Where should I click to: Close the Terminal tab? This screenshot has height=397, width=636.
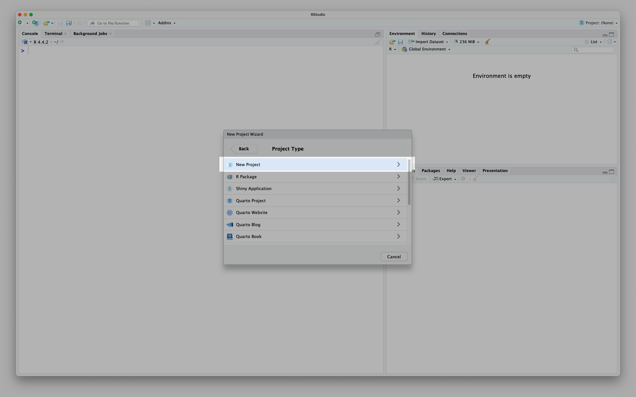(x=65, y=34)
